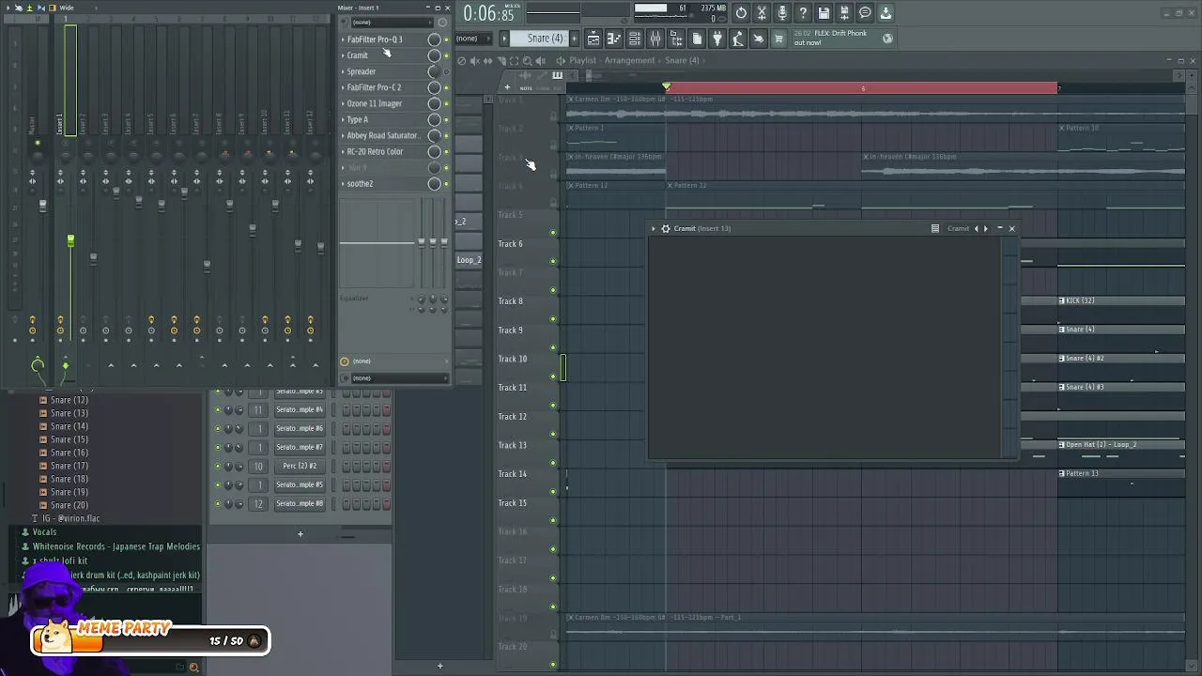Click the export download icon
Screen dimensions: 1202x676
[x=886, y=13]
